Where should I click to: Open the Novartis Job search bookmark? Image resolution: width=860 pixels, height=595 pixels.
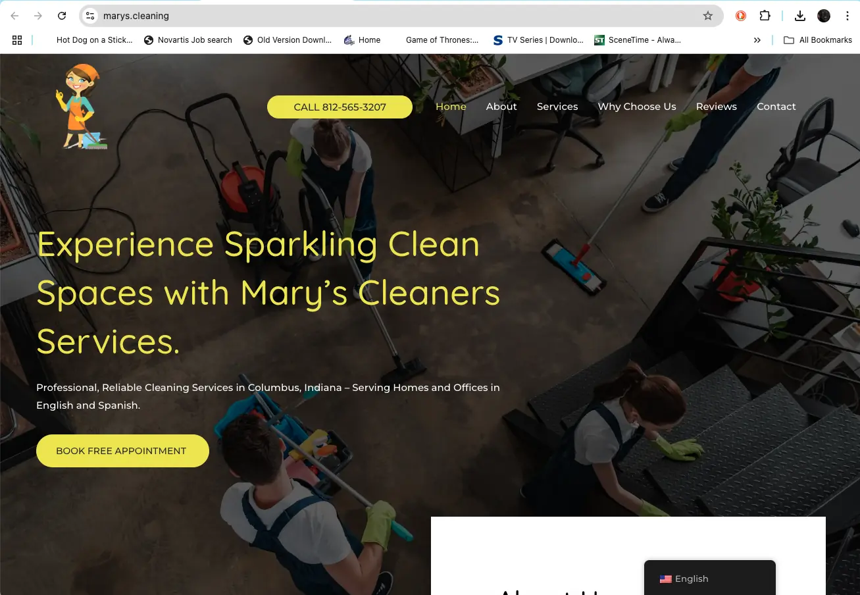click(188, 40)
